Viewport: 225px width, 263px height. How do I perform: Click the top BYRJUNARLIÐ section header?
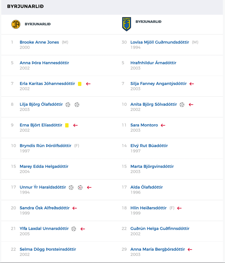pos(25,6)
